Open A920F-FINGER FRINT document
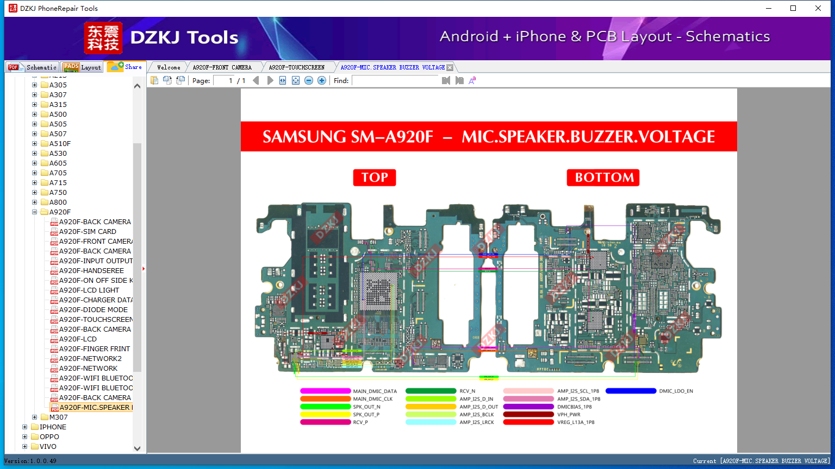The width and height of the screenshot is (835, 469). 95,349
